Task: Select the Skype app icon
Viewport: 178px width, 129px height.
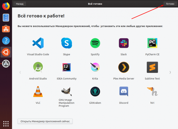Action: click(x=66, y=43)
